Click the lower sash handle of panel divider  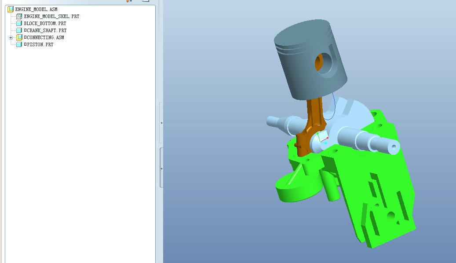[161, 168]
